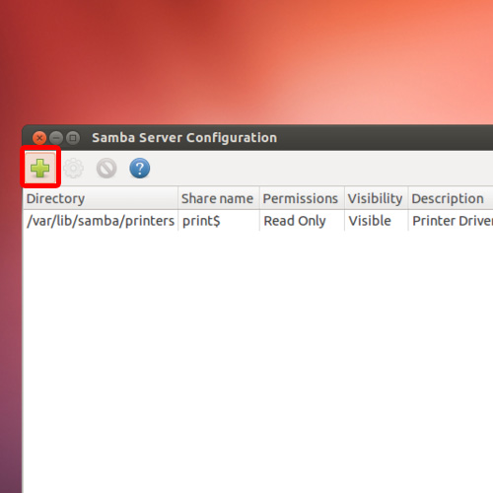
Task: Close the Samba Server Configuration window
Action: (39, 138)
